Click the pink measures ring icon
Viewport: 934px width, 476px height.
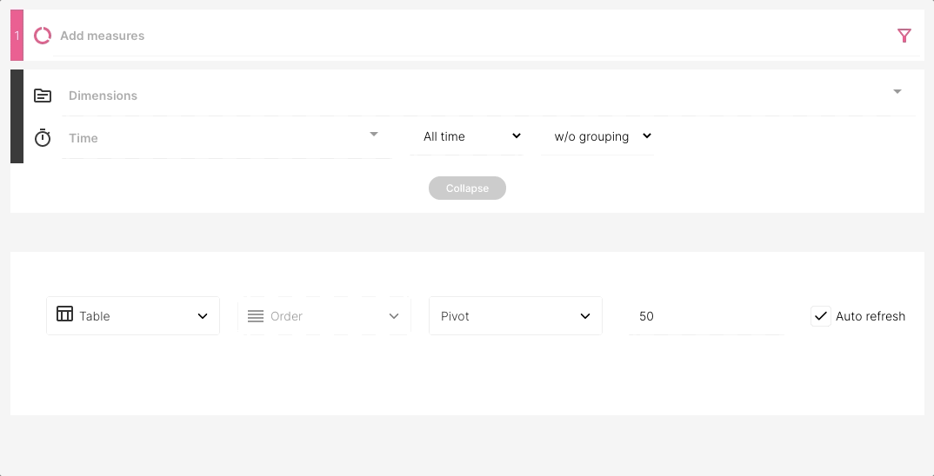point(43,36)
